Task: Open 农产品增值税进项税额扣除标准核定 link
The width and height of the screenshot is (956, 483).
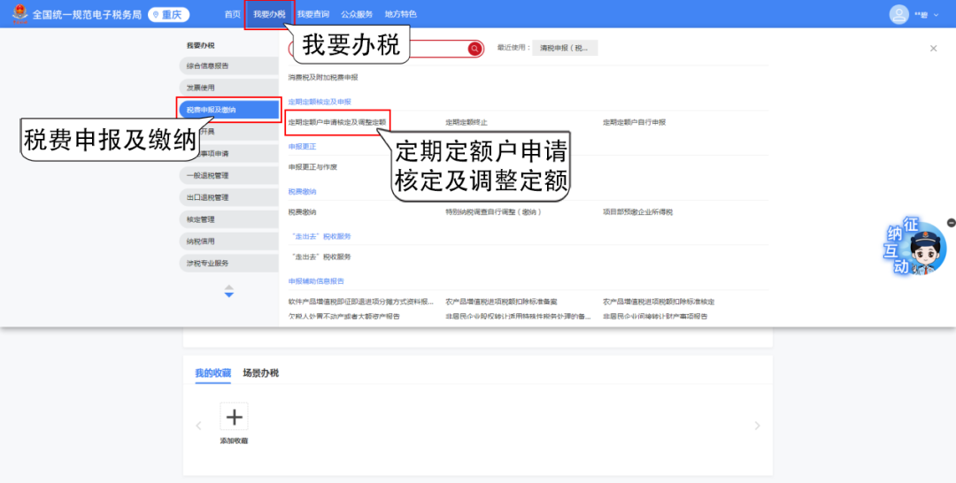Action: pos(659,303)
